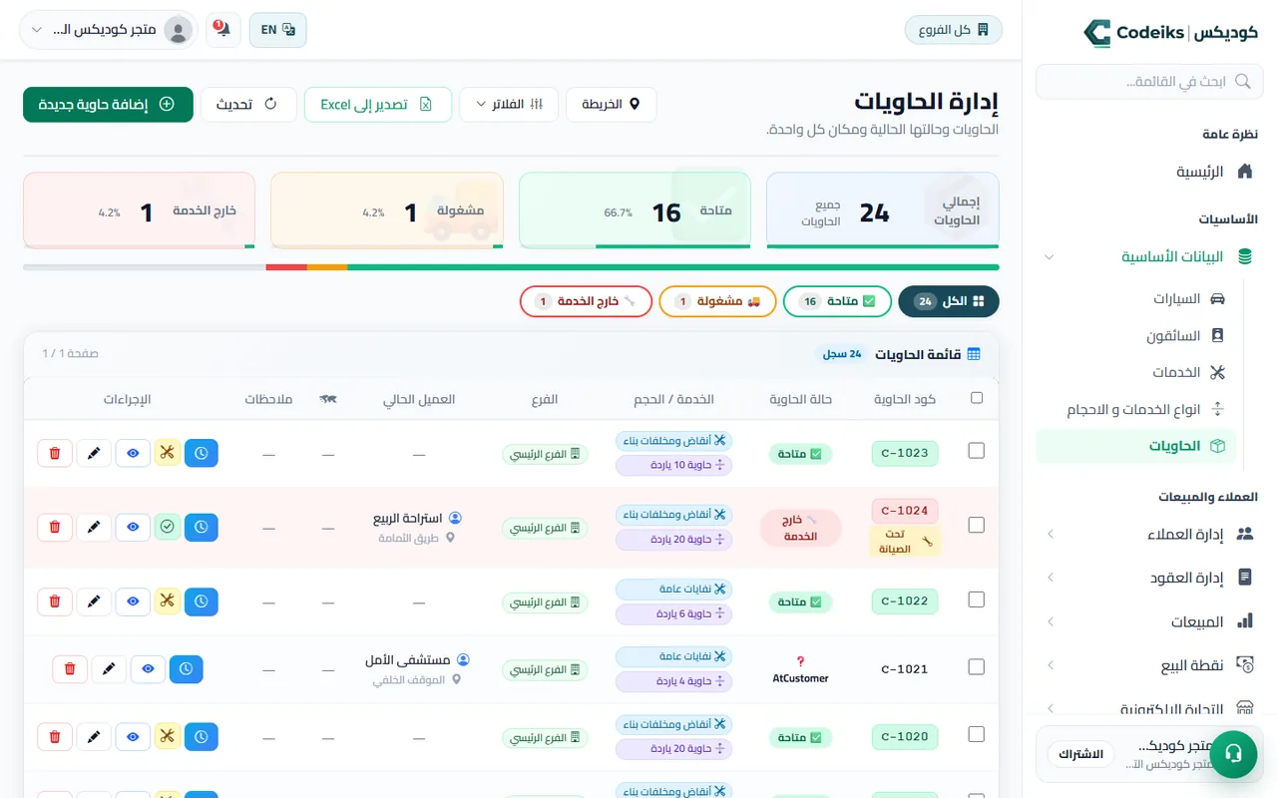Send container C-1020 to maintenance (tools icon)
This screenshot has width=1277, height=798.
tap(167, 737)
